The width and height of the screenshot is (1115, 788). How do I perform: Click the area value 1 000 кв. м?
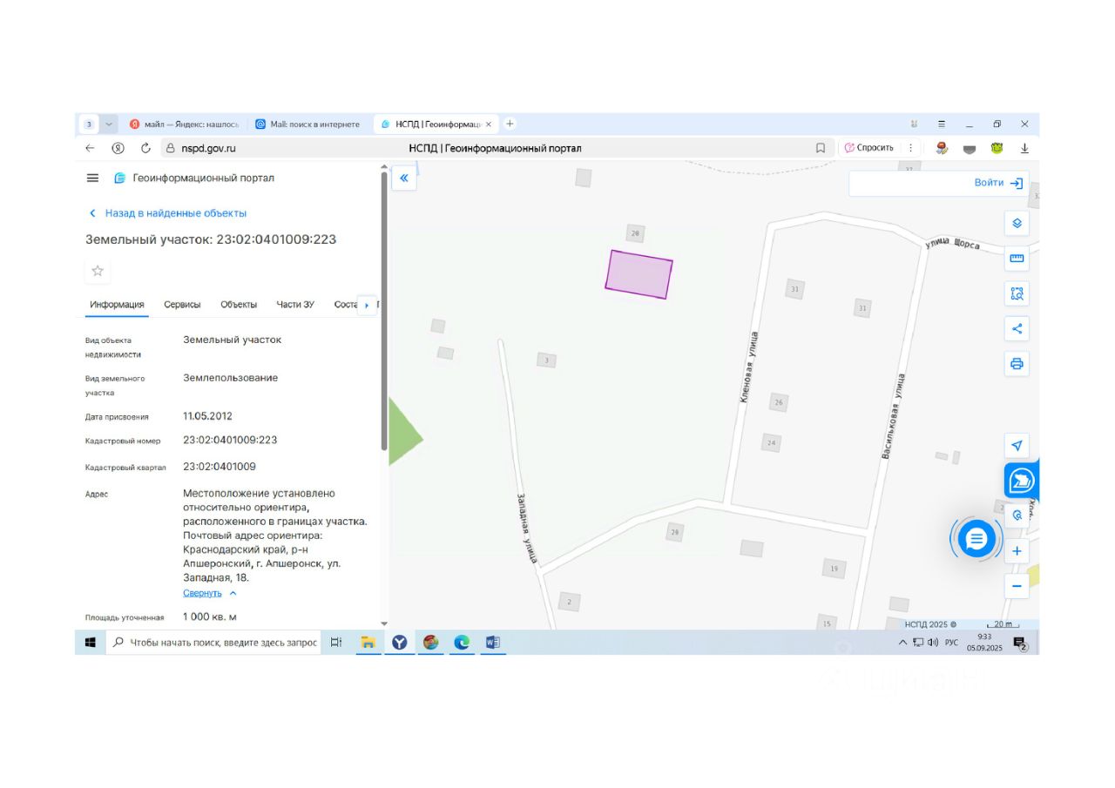pos(209,617)
